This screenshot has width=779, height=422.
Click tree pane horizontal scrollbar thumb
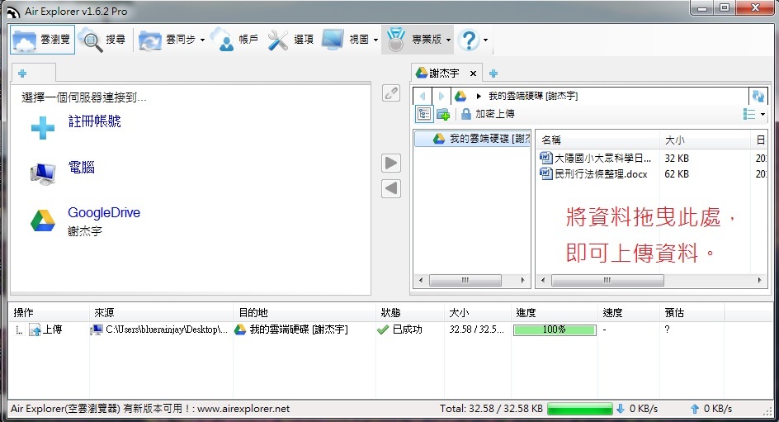pos(465,280)
